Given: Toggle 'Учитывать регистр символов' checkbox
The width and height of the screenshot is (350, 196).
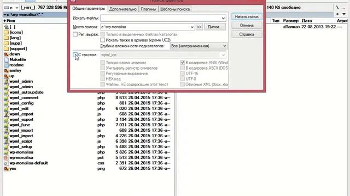Looking at the screenshot, I should point(103,68).
